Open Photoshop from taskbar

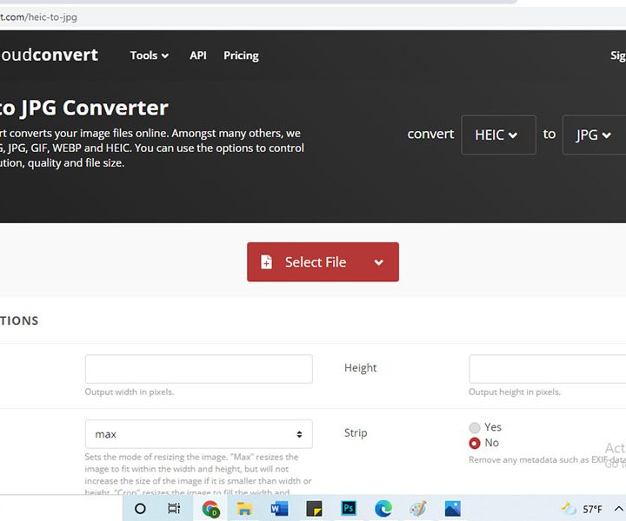click(x=349, y=508)
